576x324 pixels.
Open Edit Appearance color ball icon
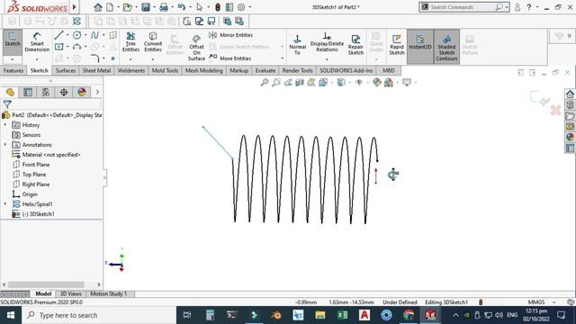click(377, 83)
